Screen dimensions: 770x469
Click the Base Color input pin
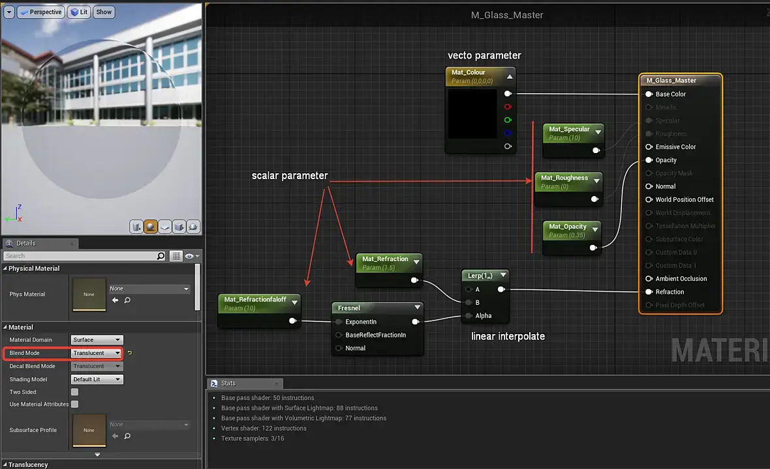pyautogui.click(x=649, y=94)
